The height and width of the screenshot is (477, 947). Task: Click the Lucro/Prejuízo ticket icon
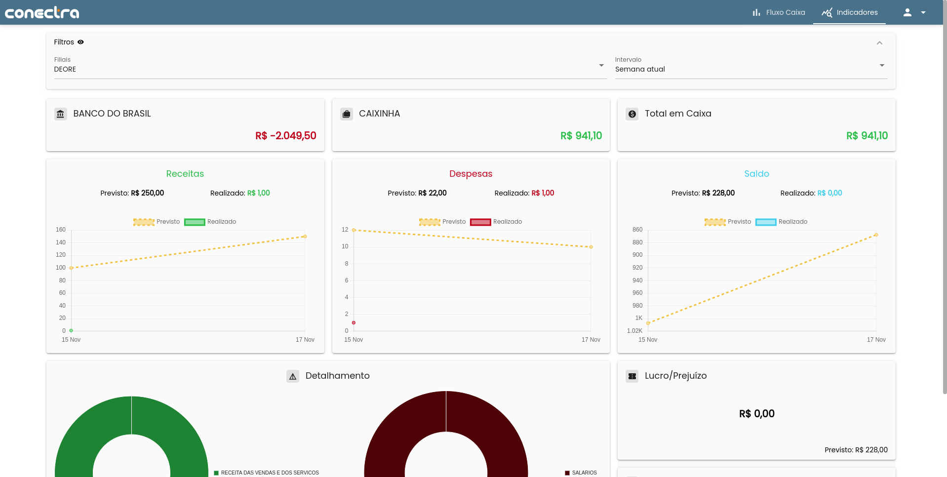pos(632,376)
